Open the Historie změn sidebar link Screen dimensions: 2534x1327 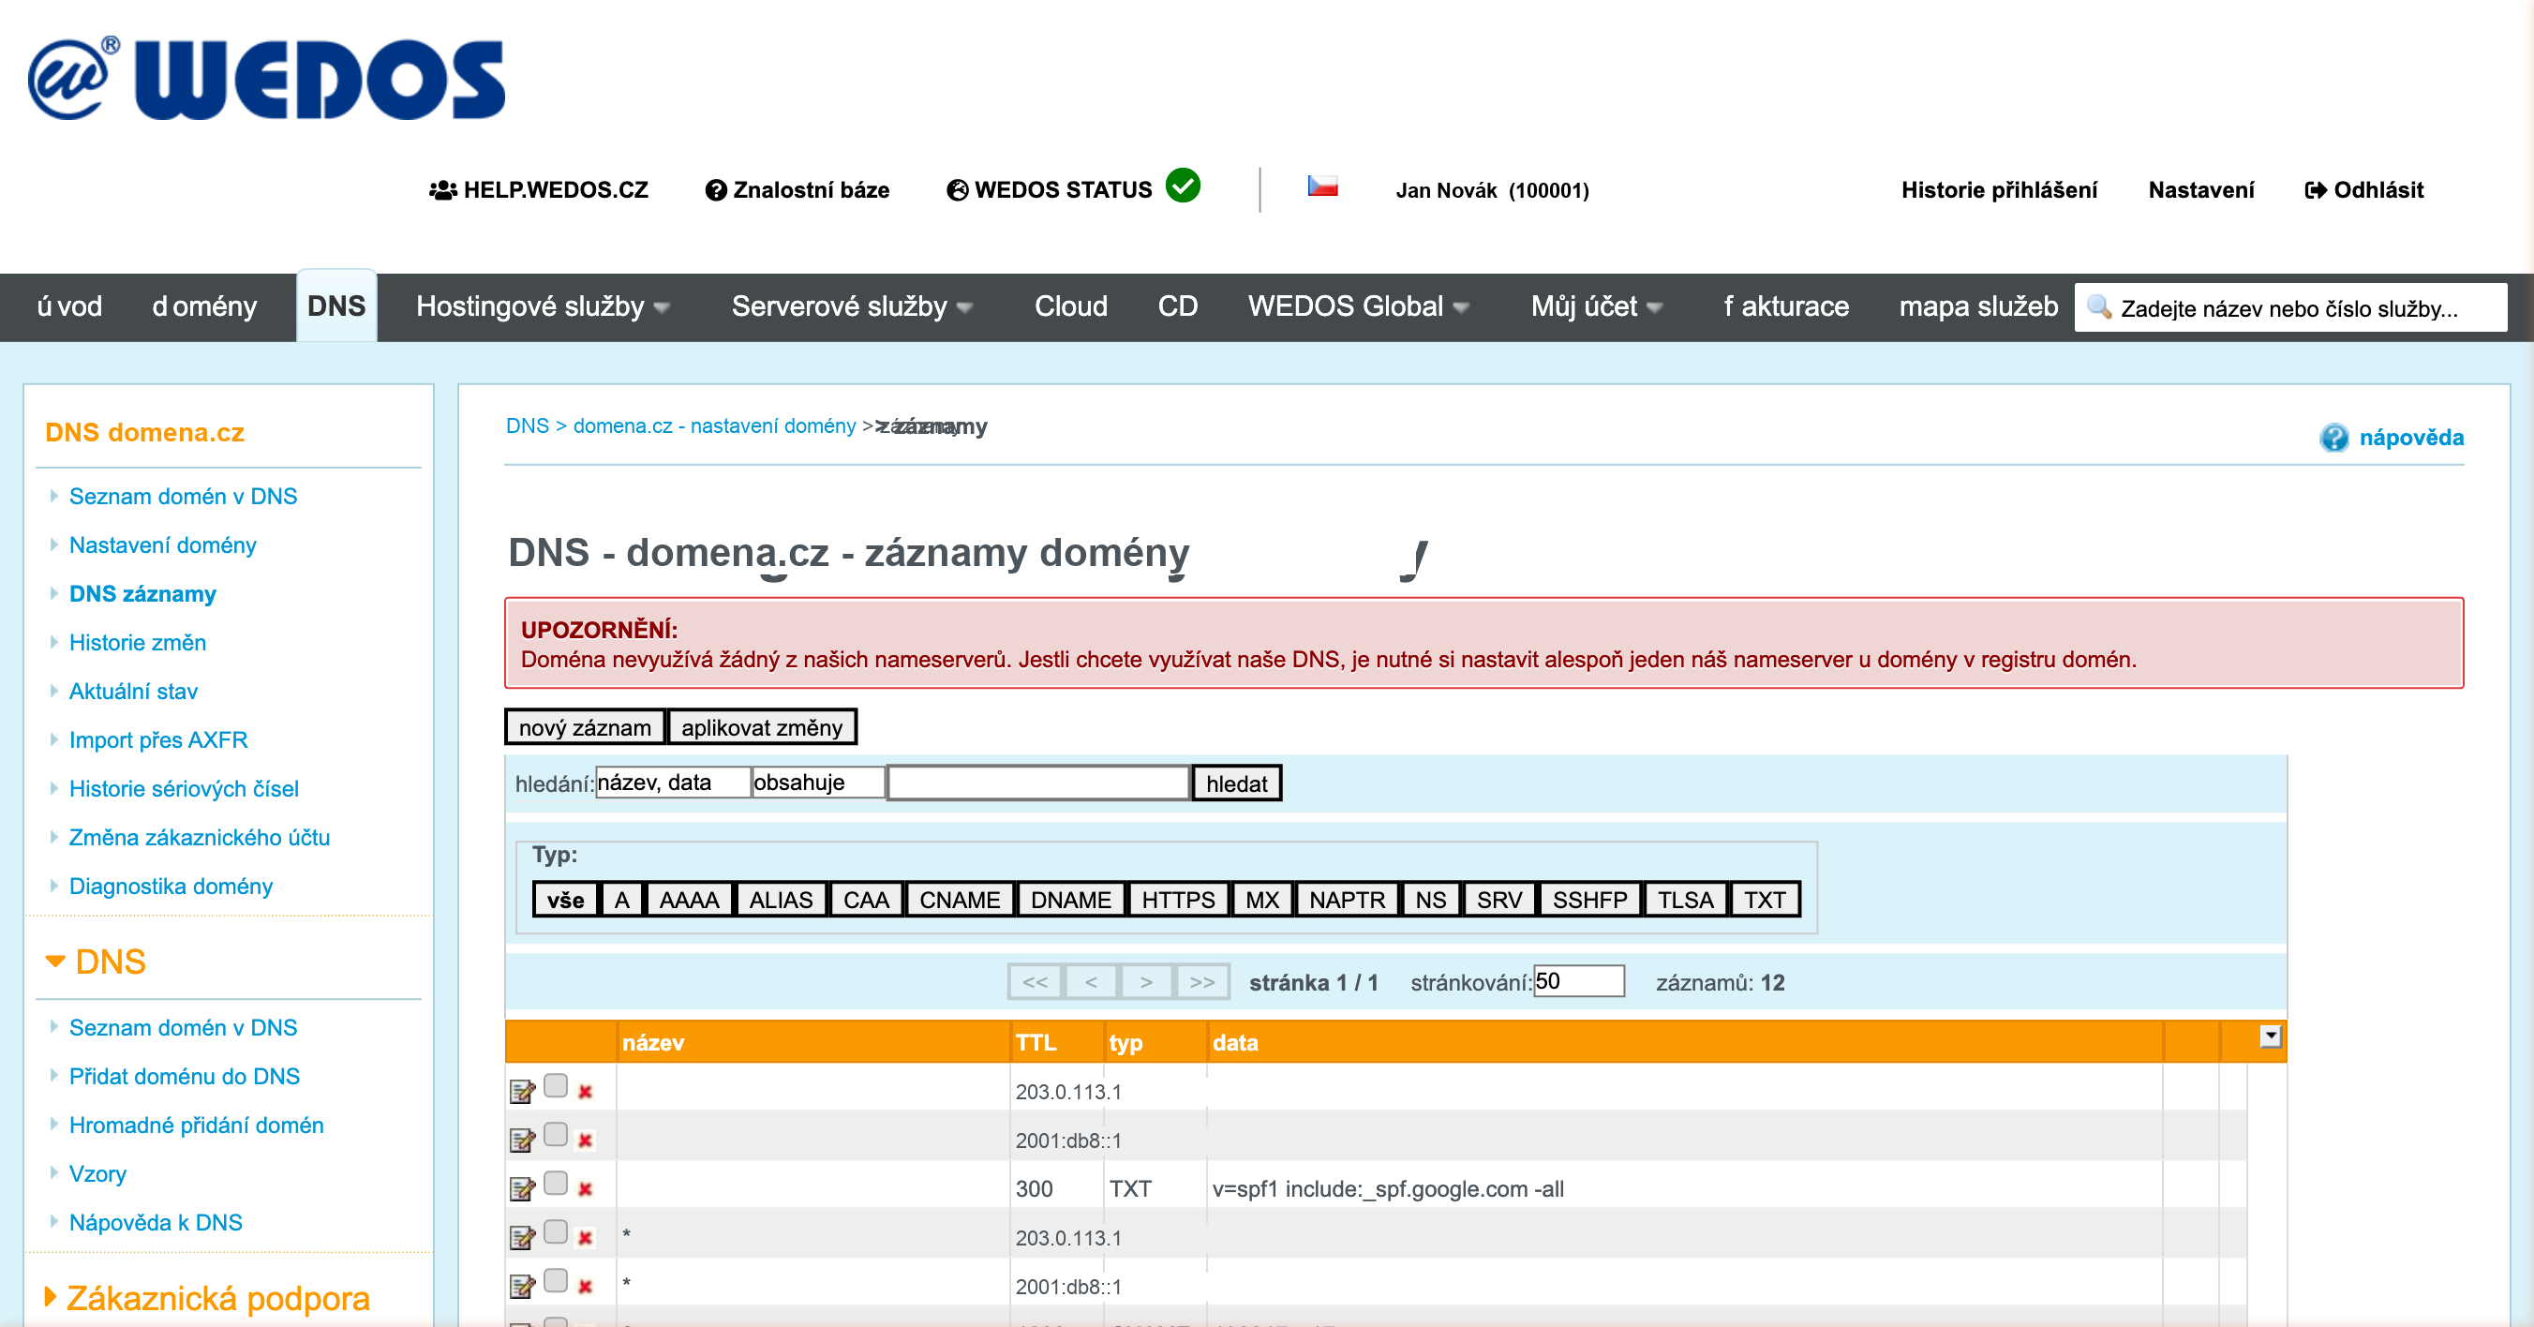(138, 642)
